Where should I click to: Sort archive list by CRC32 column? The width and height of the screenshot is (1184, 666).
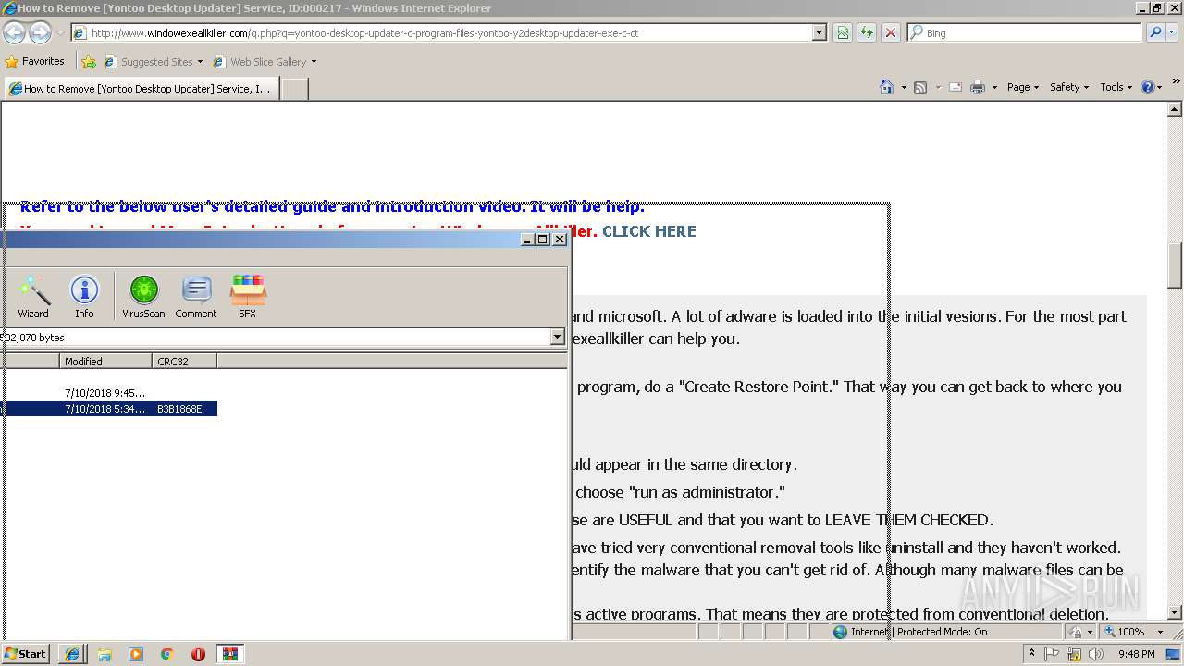tap(184, 362)
